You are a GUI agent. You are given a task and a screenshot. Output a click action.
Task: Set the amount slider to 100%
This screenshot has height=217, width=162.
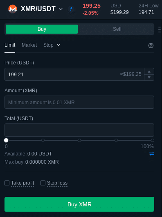153,140
